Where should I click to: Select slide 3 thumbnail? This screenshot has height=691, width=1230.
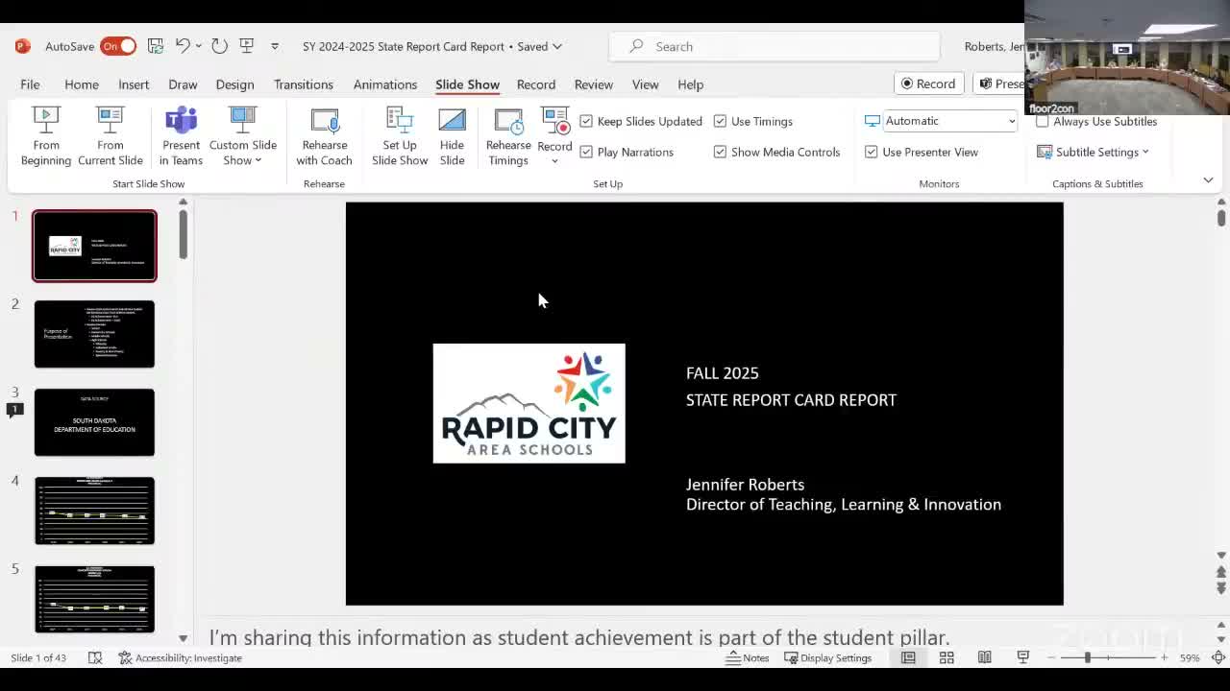click(x=94, y=421)
